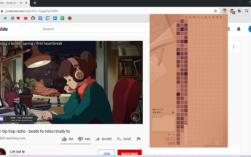
Task: Open the globe bookmark
Action: coord(13,18)
